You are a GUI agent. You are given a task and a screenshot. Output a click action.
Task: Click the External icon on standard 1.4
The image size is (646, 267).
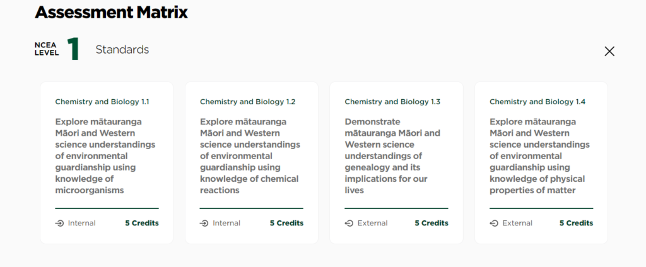(x=494, y=223)
